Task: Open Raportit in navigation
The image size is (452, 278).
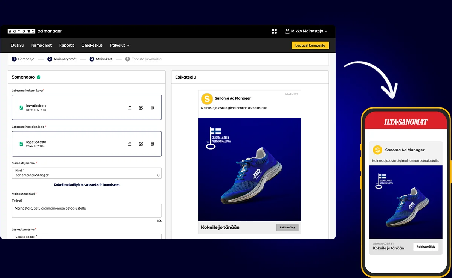Action: coord(66,45)
